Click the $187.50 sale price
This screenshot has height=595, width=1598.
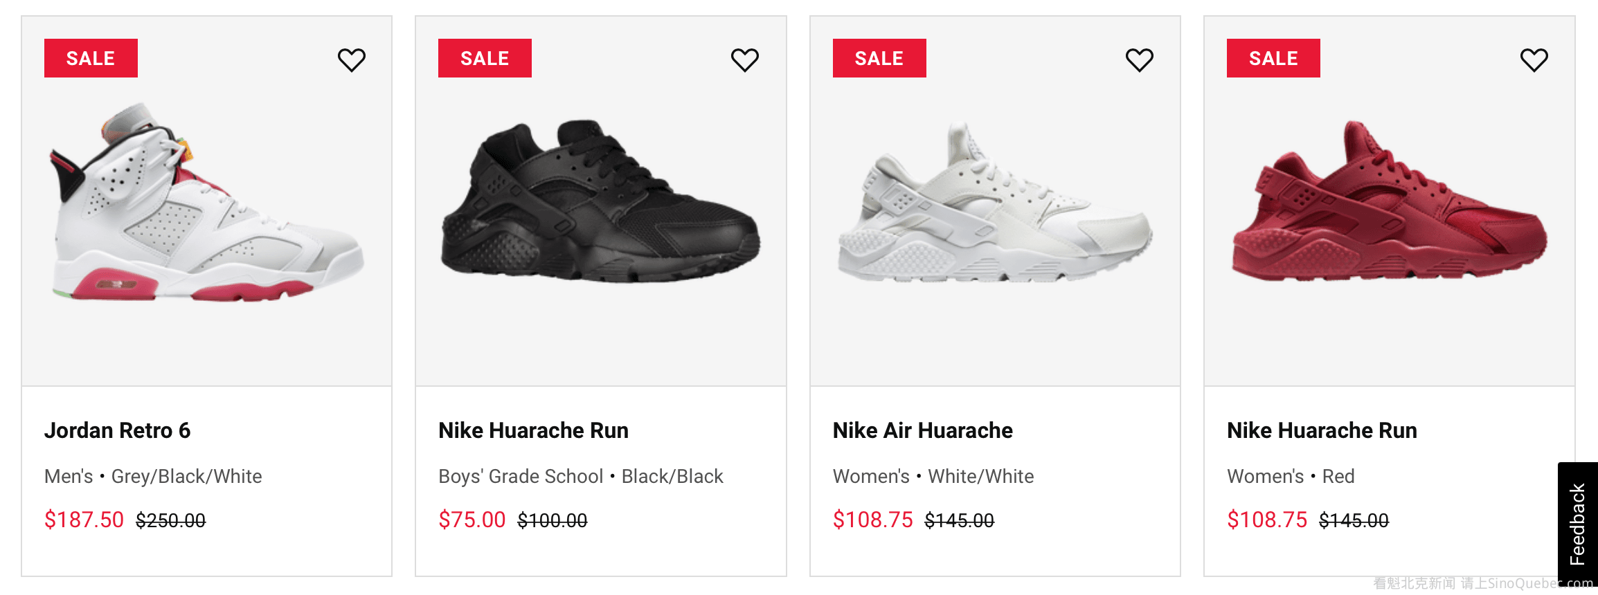[84, 520]
